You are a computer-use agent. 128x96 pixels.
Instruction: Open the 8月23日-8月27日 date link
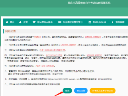[54, 55]
